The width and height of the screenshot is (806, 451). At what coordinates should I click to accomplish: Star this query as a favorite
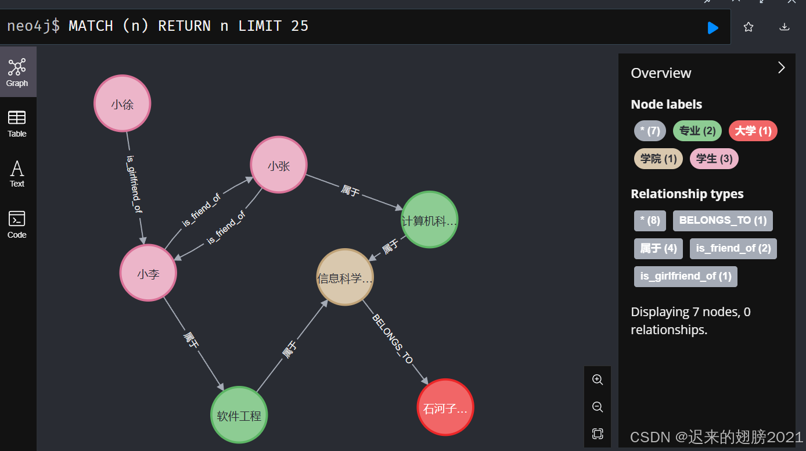click(748, 27)
